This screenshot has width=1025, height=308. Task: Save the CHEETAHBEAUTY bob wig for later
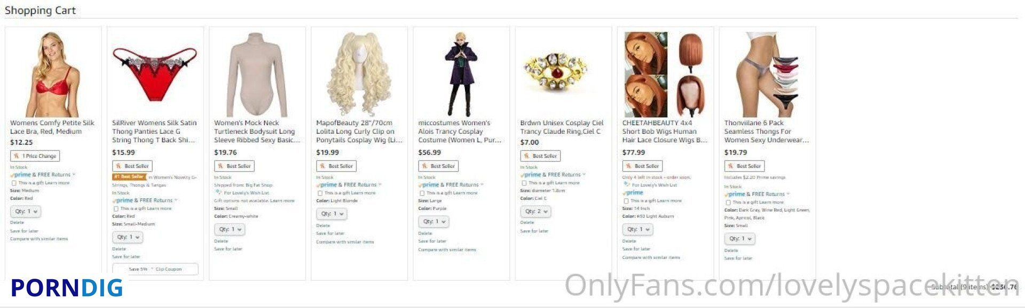[x=636, y=249]
